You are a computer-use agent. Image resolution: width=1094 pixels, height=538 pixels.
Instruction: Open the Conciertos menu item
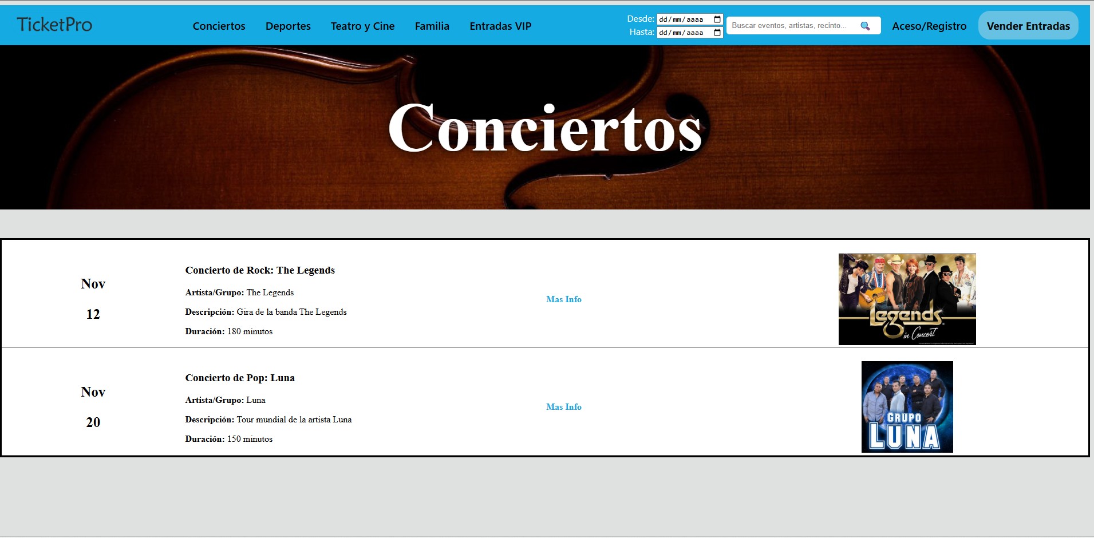pyautogui.click(x=219, y=26)
